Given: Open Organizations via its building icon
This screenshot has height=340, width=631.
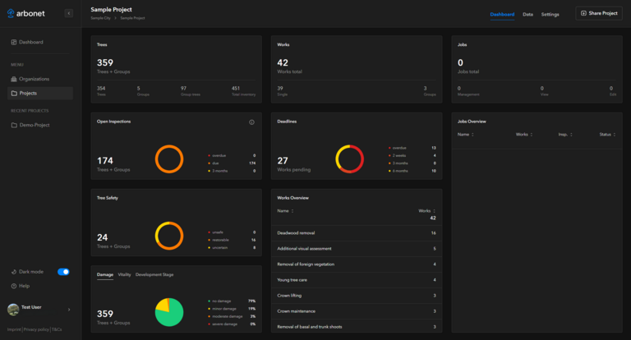Looking at the screenshot, I should 14,79.
